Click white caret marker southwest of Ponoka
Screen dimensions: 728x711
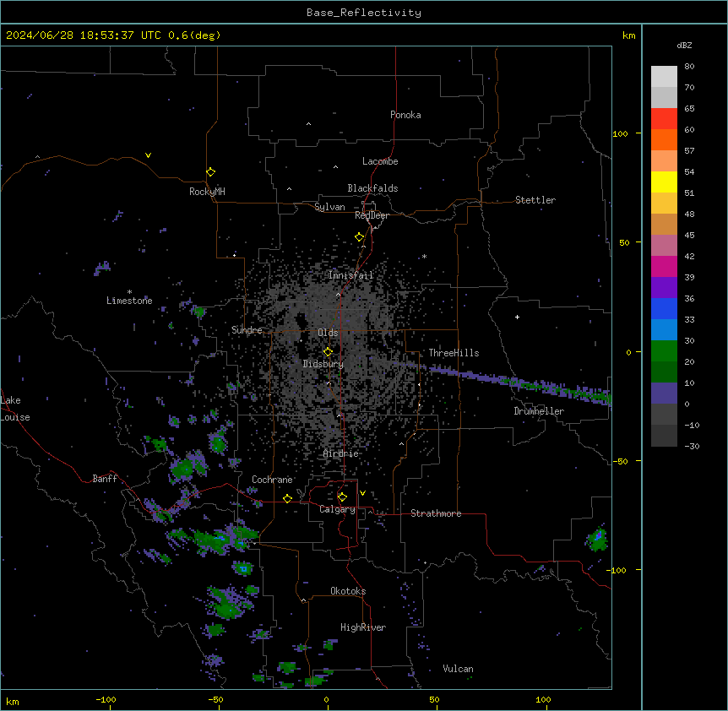click(x=309, y=123)
